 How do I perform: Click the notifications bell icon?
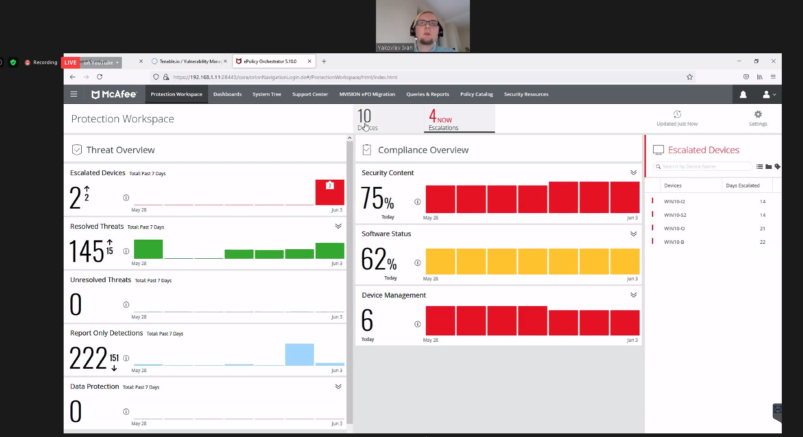pos(743,94)
